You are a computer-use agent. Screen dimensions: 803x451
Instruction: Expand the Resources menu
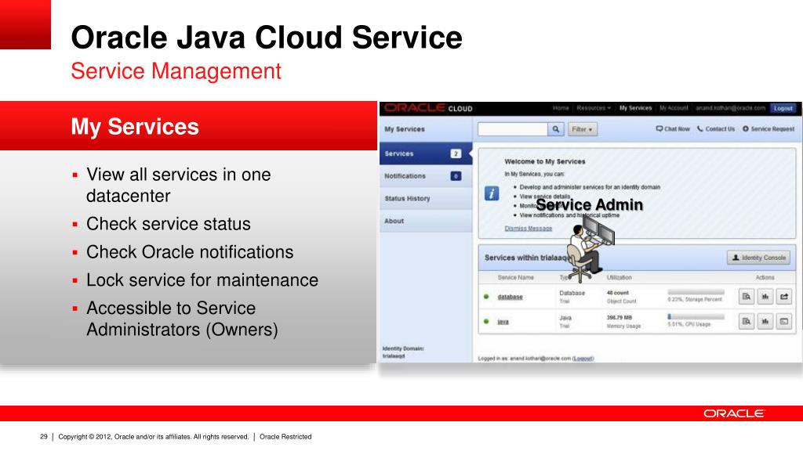pyautogui.click(x=594, y=108)
